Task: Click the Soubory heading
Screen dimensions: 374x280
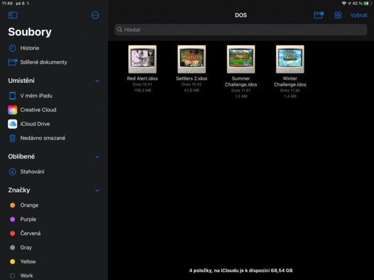Action: coord(30,32)
